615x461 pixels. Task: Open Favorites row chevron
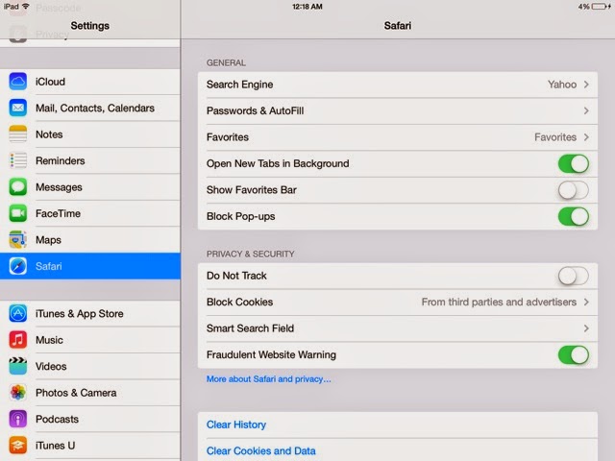click(x=586, y=137)
